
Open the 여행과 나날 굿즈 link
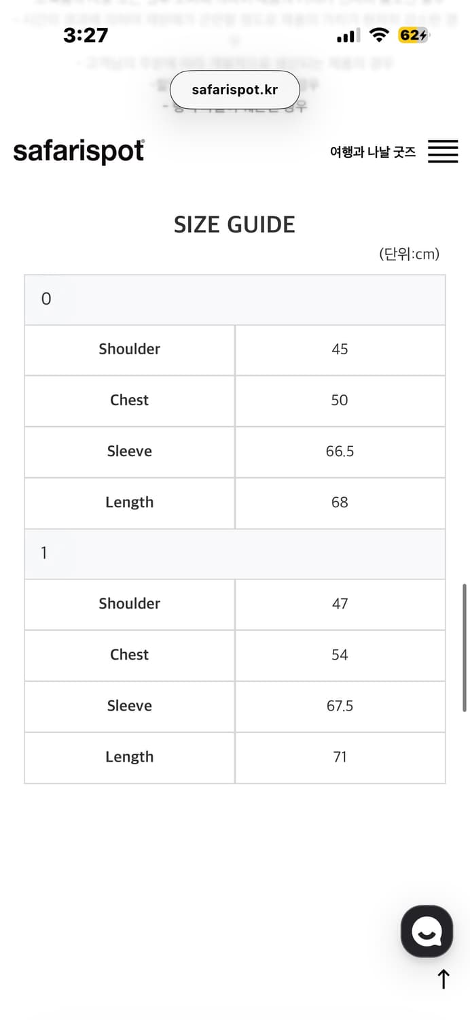(x=373, y=152)
